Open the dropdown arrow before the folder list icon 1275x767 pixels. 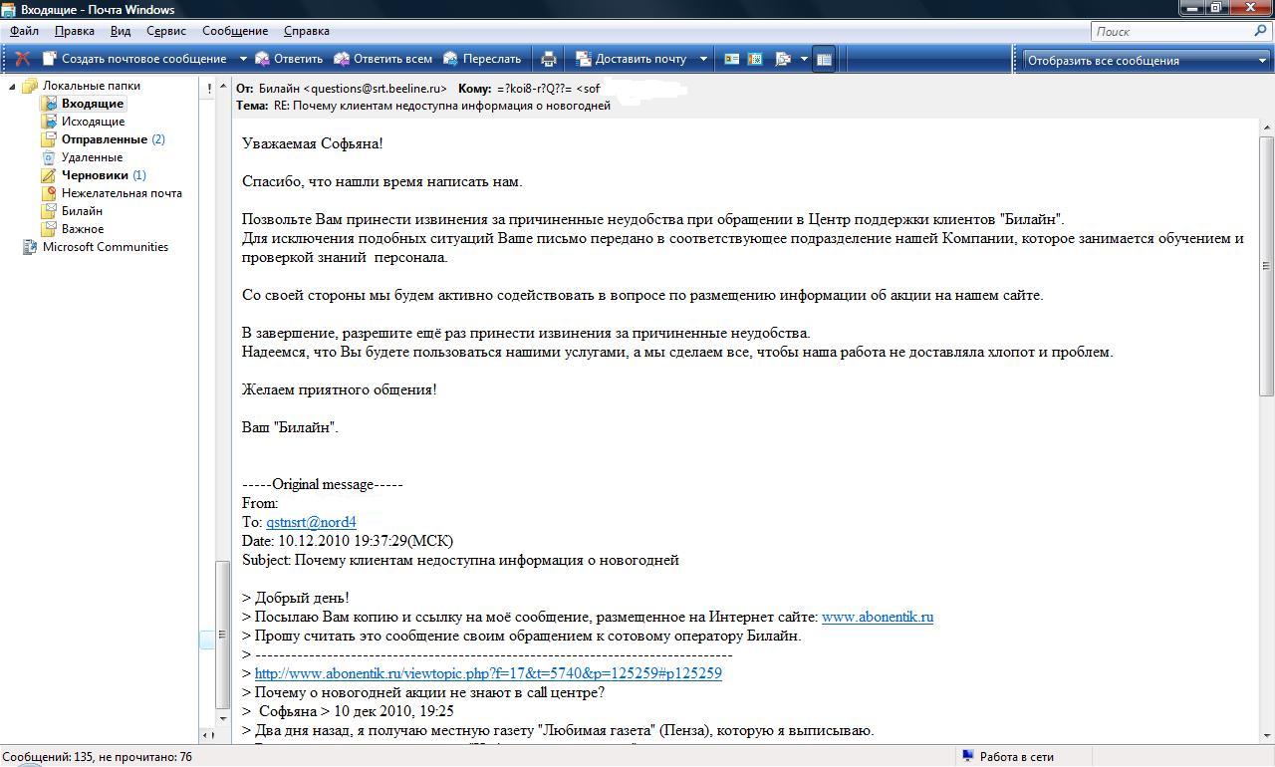(x=802, y=59)
